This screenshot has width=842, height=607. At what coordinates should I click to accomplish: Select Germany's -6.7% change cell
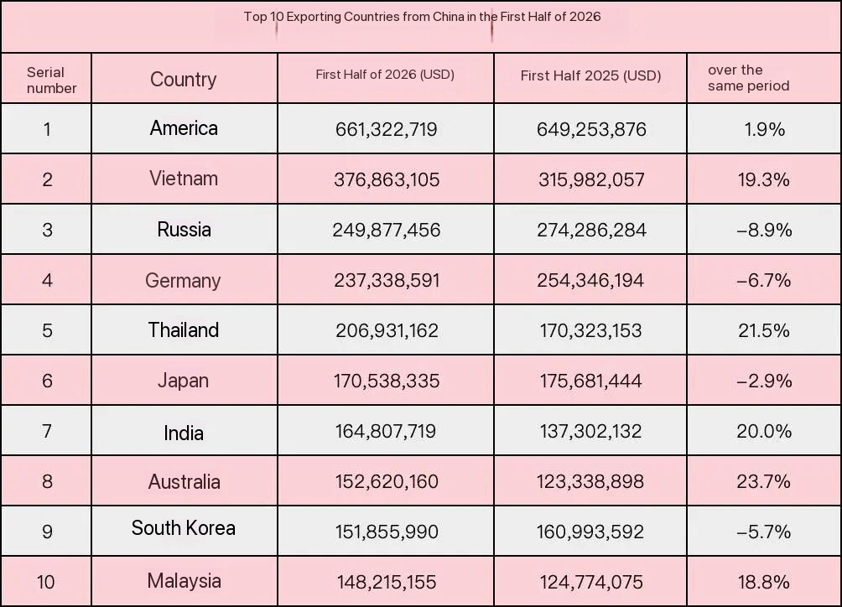coord(764,280)
